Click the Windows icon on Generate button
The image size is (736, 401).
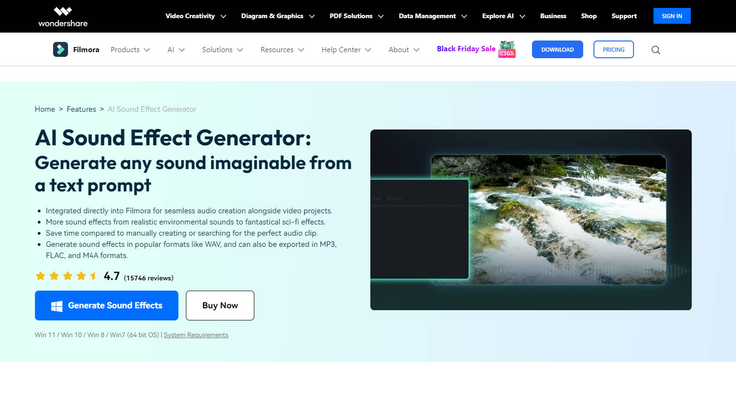point(57,306)
